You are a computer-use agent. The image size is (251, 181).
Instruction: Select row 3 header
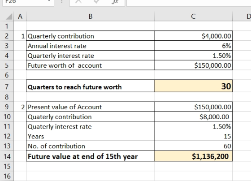pos(7,46)
